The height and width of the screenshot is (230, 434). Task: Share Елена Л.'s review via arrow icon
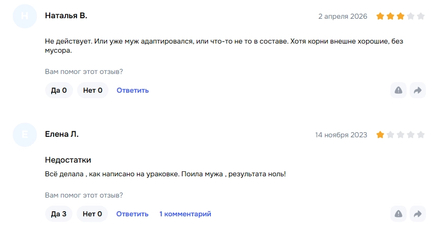point(418,214)
